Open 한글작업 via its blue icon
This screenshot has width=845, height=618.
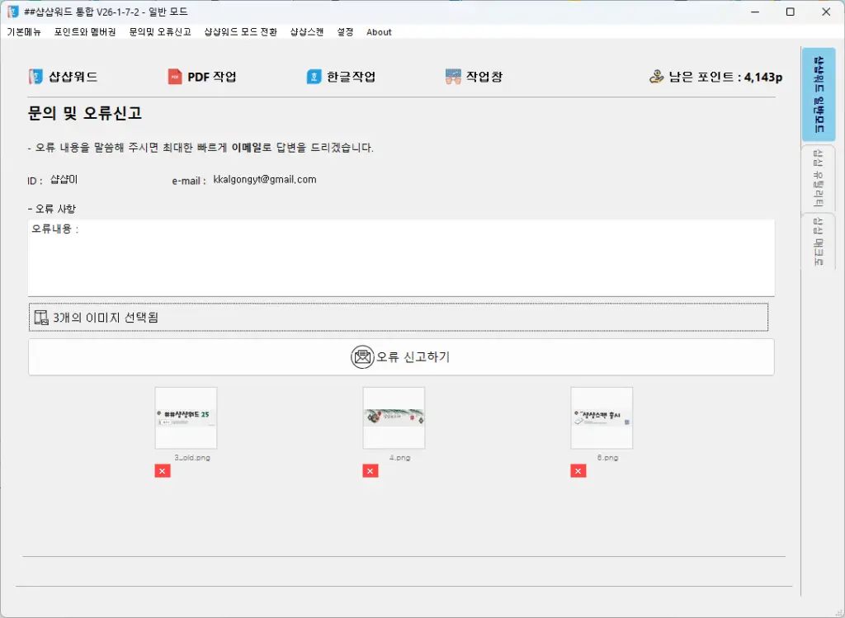click(x=314, y=77)
